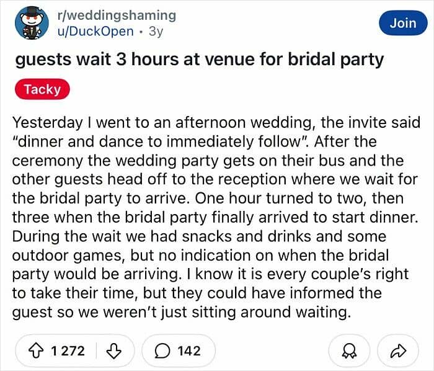434x371 pixels.
Task: Open the subreddit's top-hat Snoo avatar
Action: pos(32,23)
